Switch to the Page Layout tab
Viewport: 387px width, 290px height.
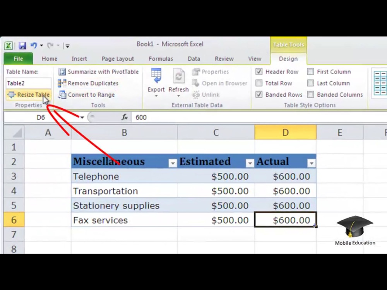(x=118, y=59)
